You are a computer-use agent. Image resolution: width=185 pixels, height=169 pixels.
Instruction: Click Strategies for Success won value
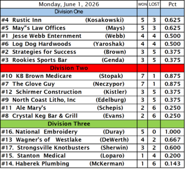[x=143, y=52]
